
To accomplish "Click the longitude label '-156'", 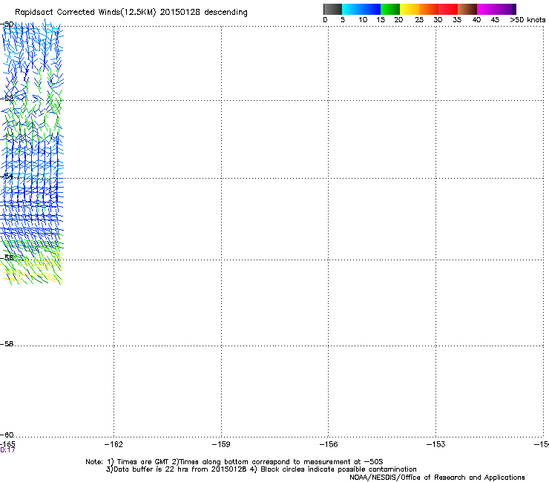I will [329, 444].
